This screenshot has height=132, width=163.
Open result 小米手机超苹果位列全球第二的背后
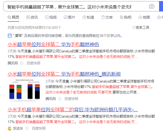pyautogui.click(x=73, y=110)
